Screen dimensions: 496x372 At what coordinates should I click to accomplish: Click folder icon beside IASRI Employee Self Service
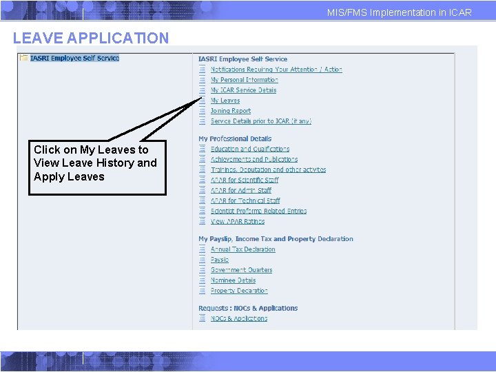pos(23,58)
